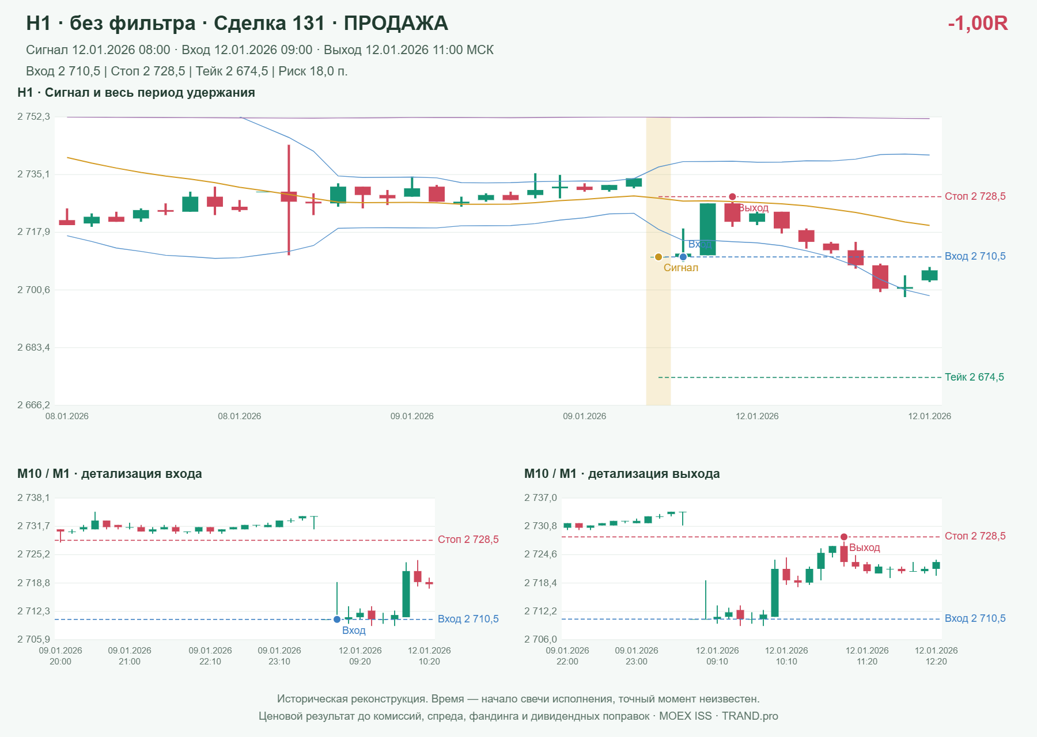
Task: Click 'Стоп 2 728,5' label in the выхода detail chart
Action: (x=975, y=536)
